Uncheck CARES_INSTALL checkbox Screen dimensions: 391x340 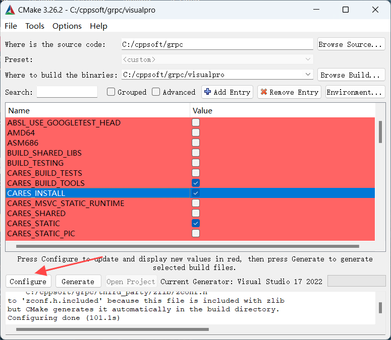tap(196, 193)
